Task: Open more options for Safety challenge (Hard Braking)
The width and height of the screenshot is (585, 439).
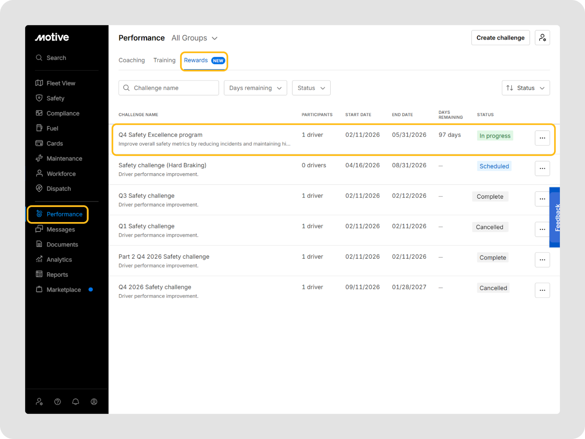Action: tap(542, 168)
